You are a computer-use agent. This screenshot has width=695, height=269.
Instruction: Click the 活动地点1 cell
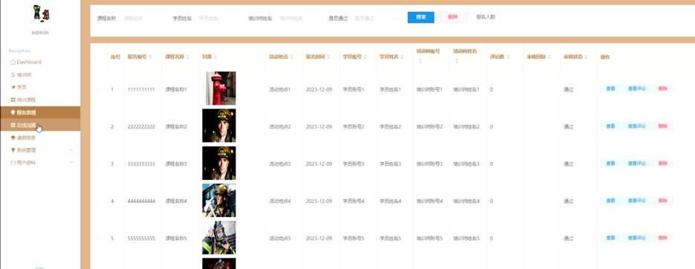[279, 89]
